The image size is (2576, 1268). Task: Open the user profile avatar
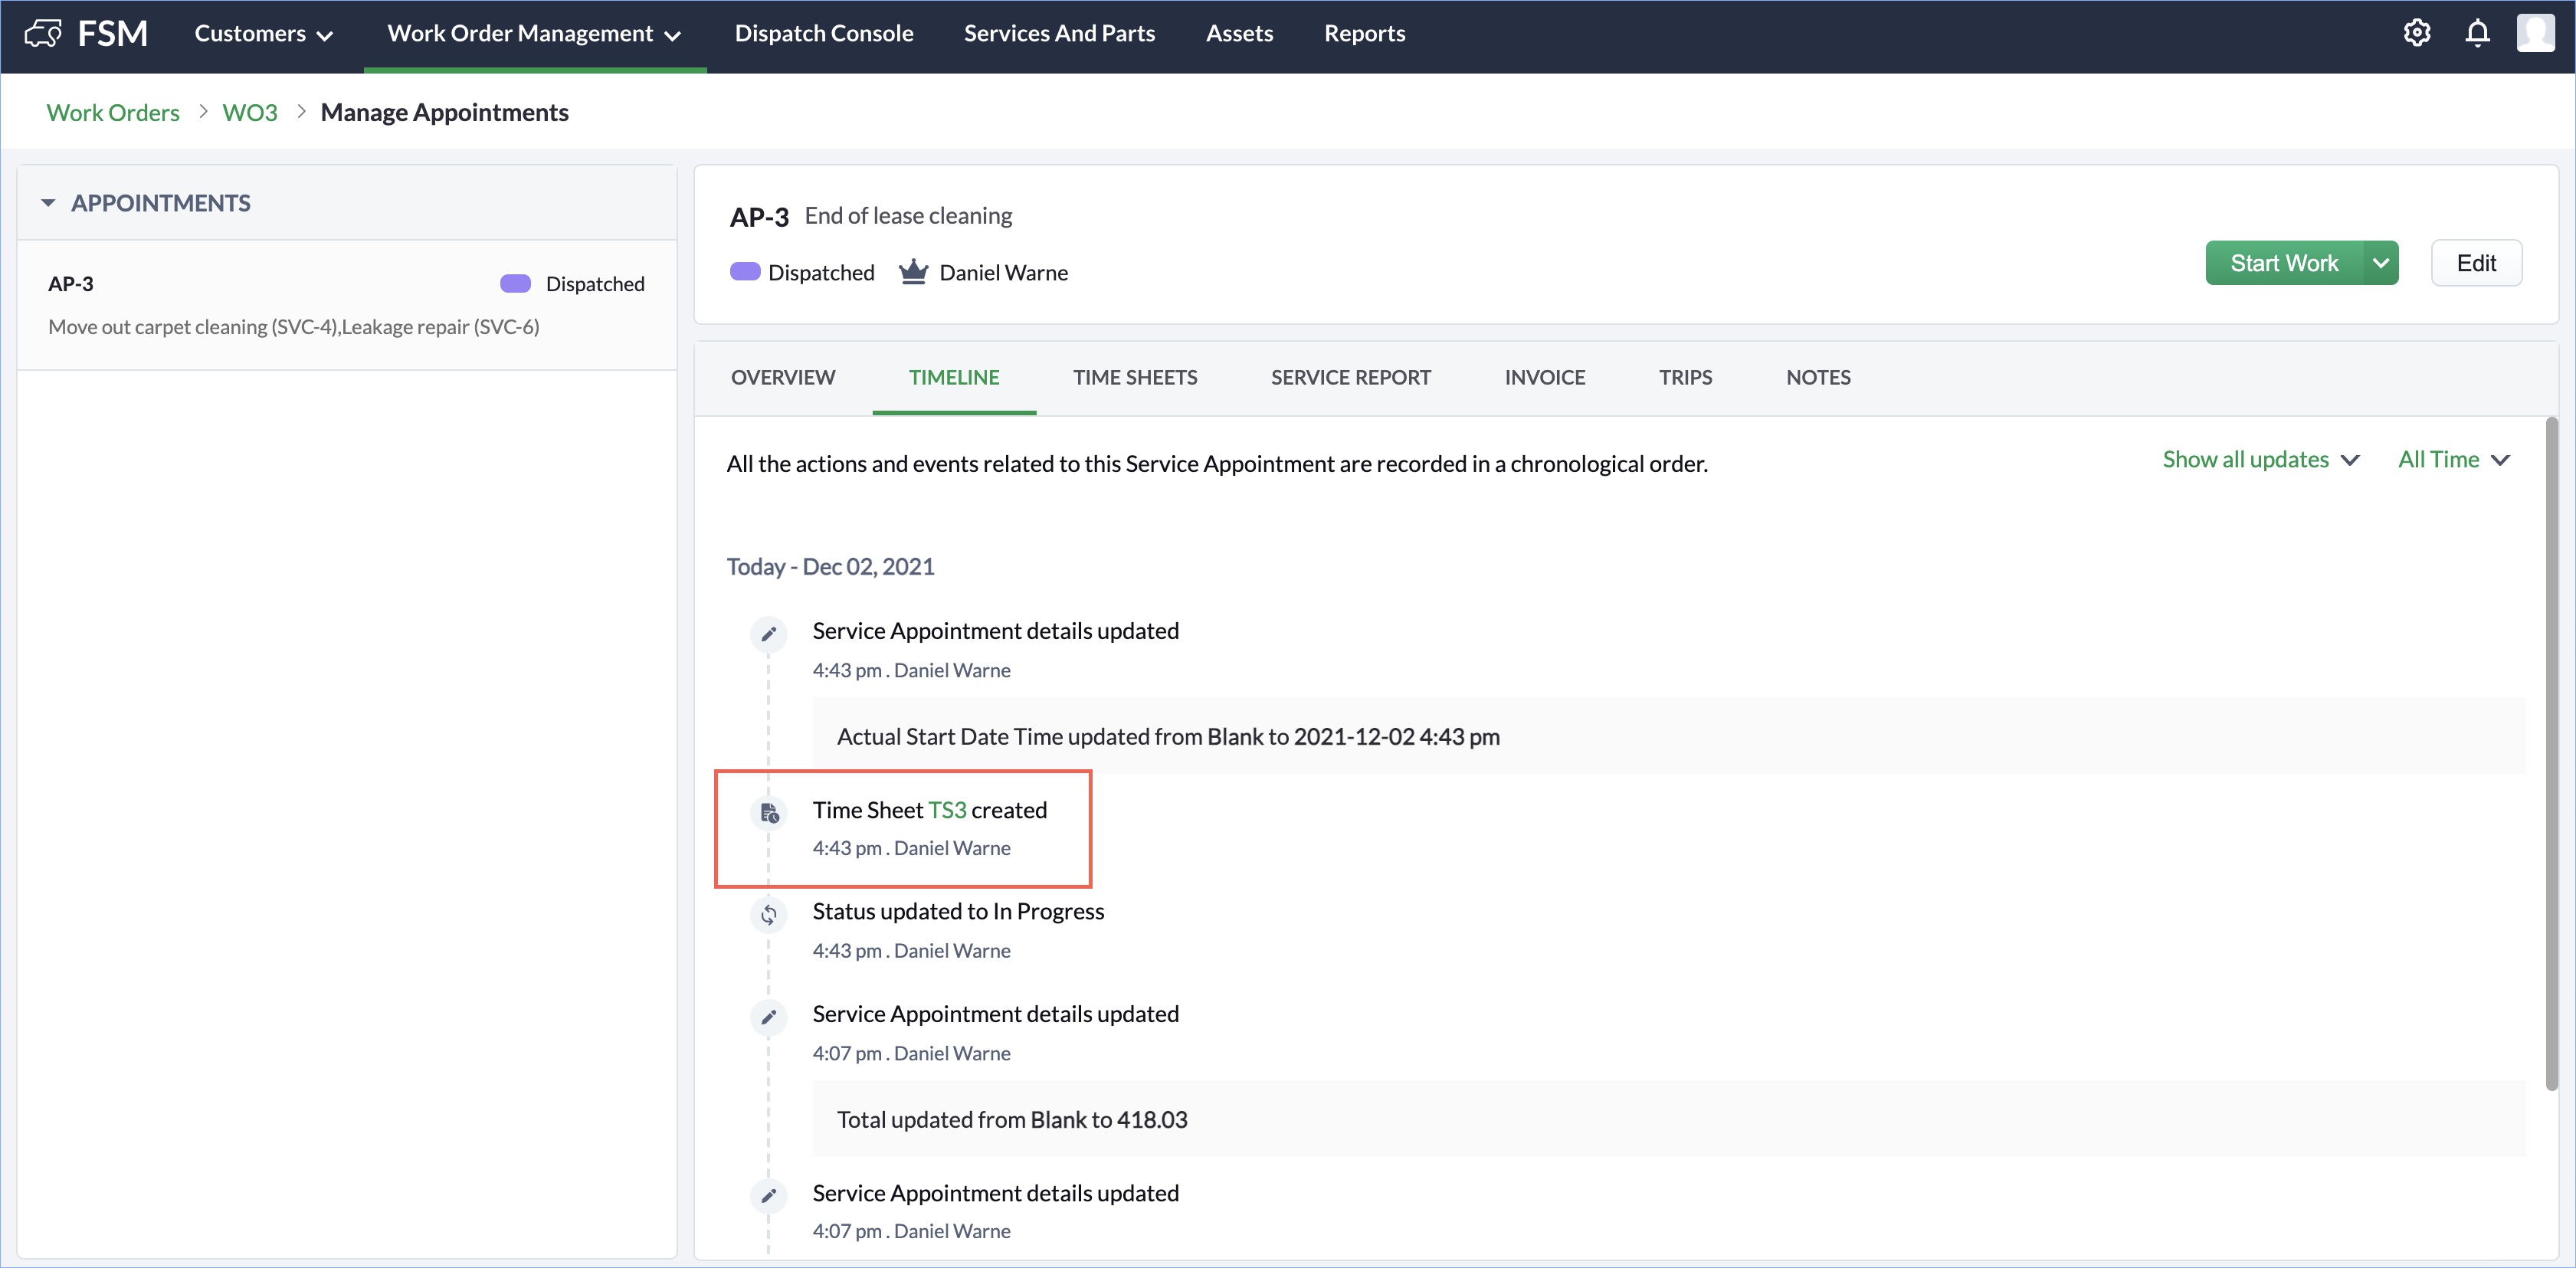2535,33
